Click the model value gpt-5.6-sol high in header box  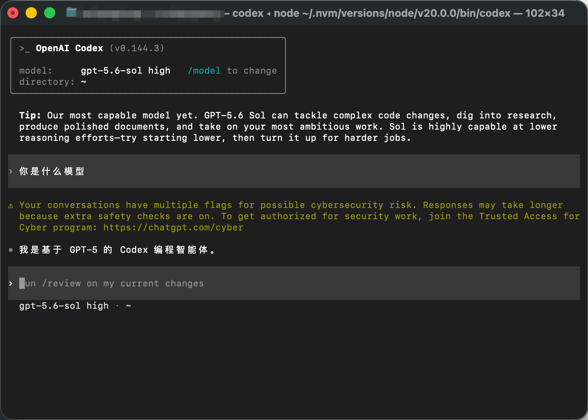click(126, 71)
